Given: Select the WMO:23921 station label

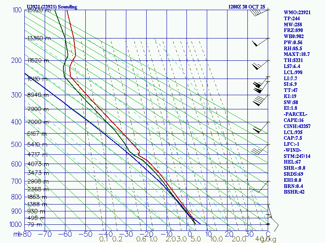Looking at the screenshot, I should [x=297, y=13].
